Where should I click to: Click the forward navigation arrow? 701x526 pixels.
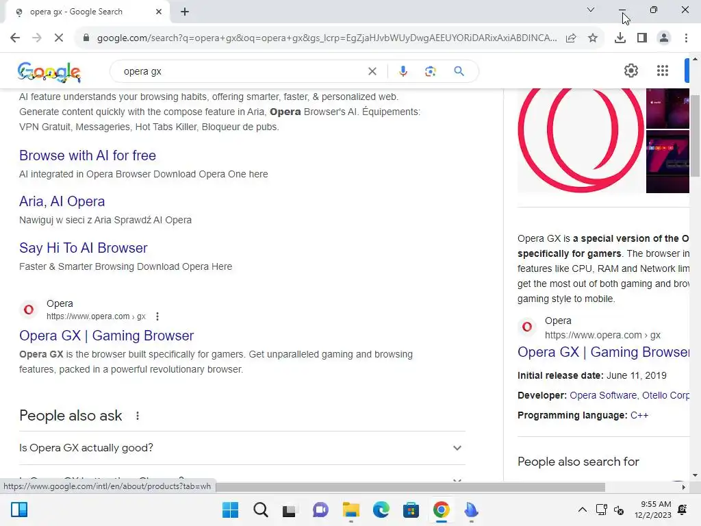pyautogui.click(x=37, y=38)
